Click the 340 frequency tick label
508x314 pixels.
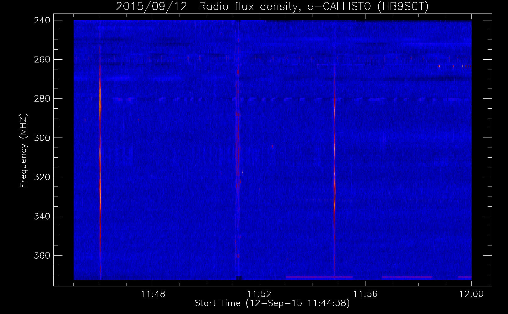[x=42, y=216]
